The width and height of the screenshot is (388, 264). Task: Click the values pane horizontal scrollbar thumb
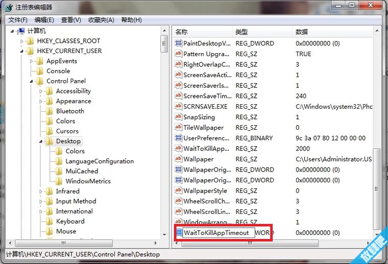pos(250,244)
